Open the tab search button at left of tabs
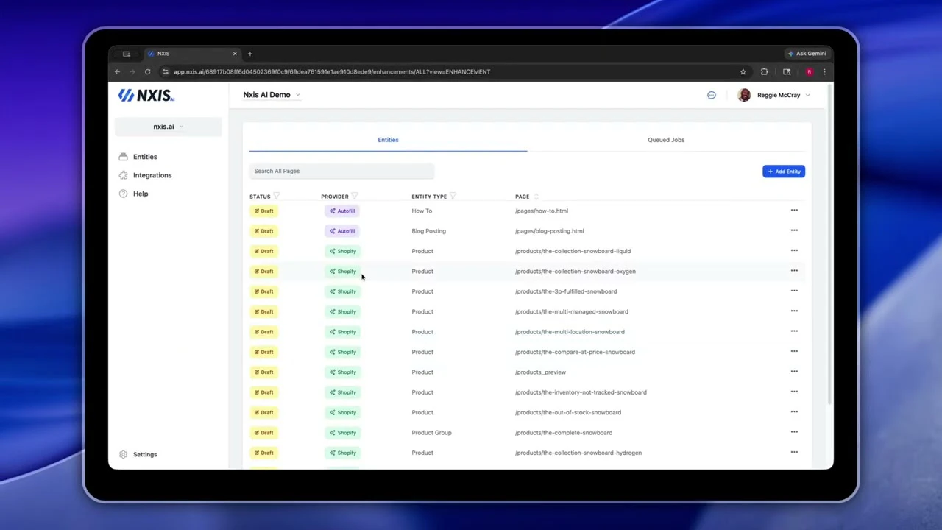 [x=127, y=54]
